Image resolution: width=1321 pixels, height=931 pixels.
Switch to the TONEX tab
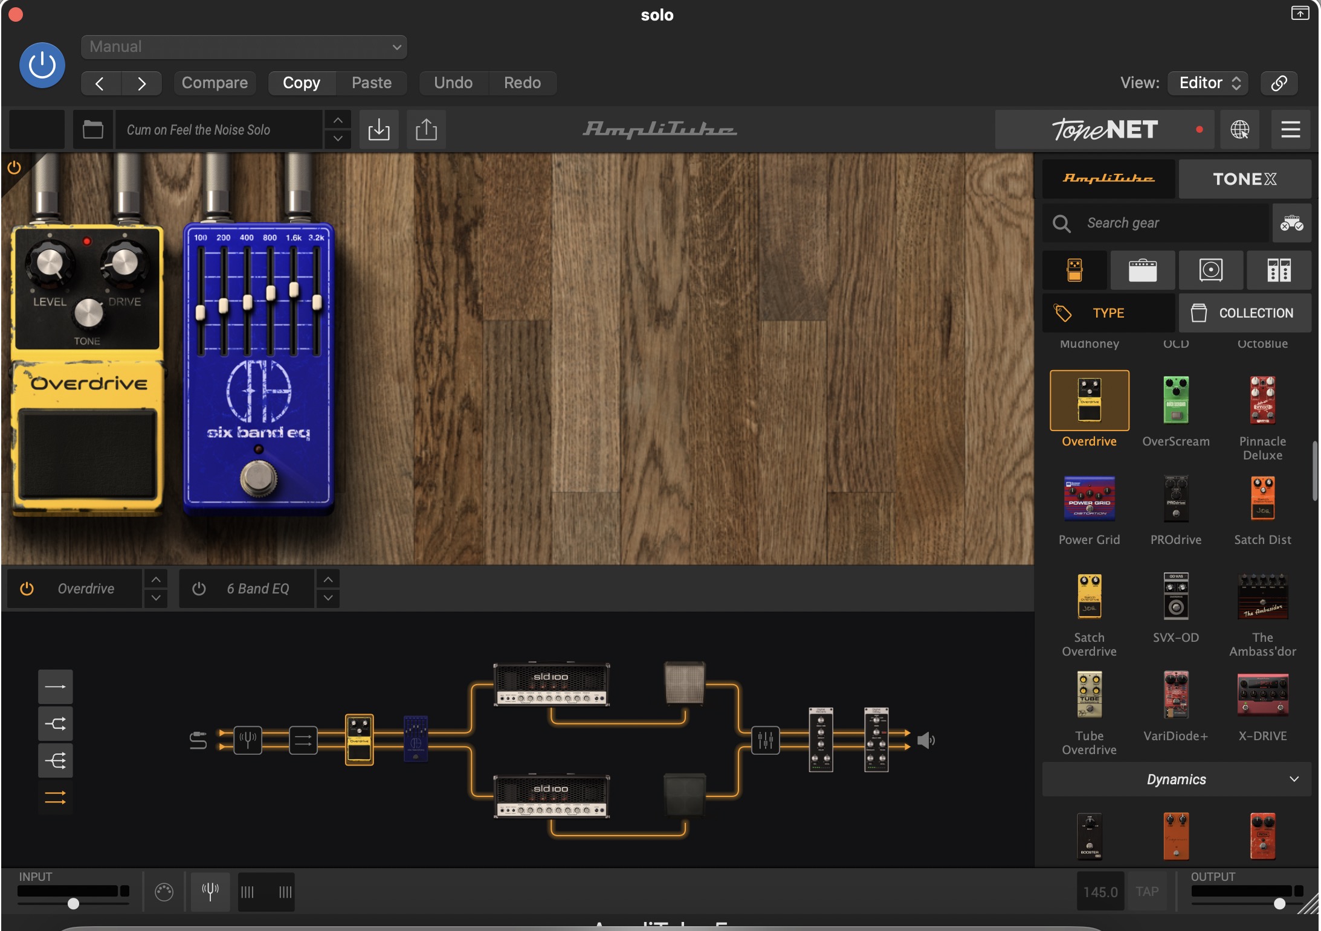pyautogui.click(x=1244, y=179)
